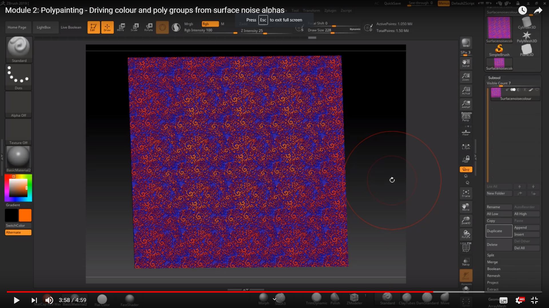This screenshot has height=308, width=549.
Task: Adjust the Draw Size slider
Action: click(x=328, y=30)
